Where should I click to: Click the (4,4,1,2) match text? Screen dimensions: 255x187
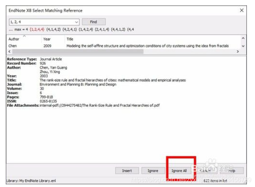pos(118,29)
